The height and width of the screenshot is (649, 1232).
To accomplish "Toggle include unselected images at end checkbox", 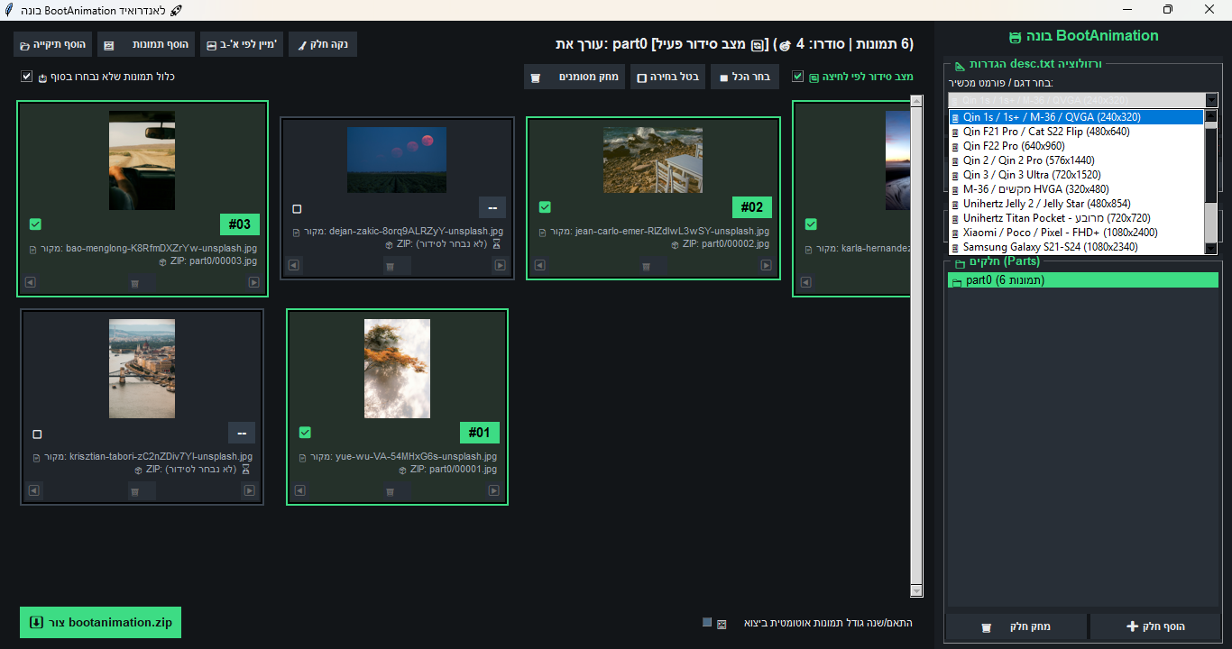I will point(26,77).
